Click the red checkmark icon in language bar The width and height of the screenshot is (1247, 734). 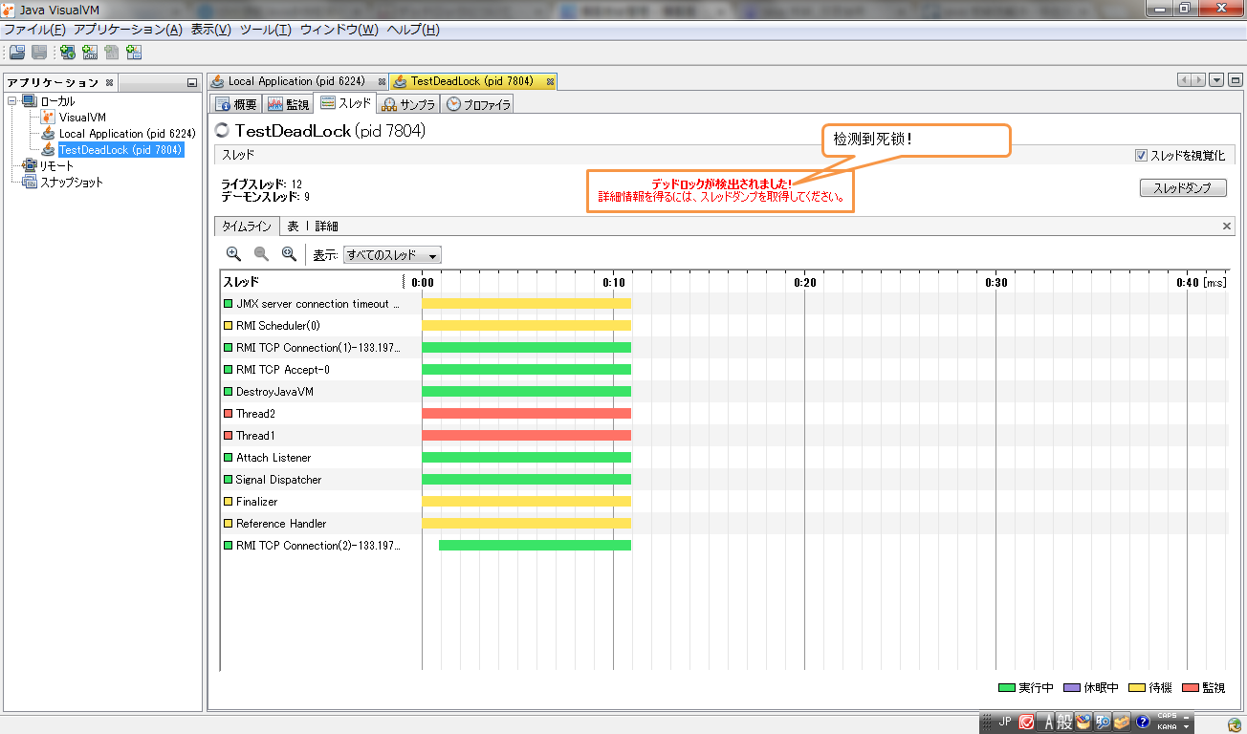click(1027, 722)
